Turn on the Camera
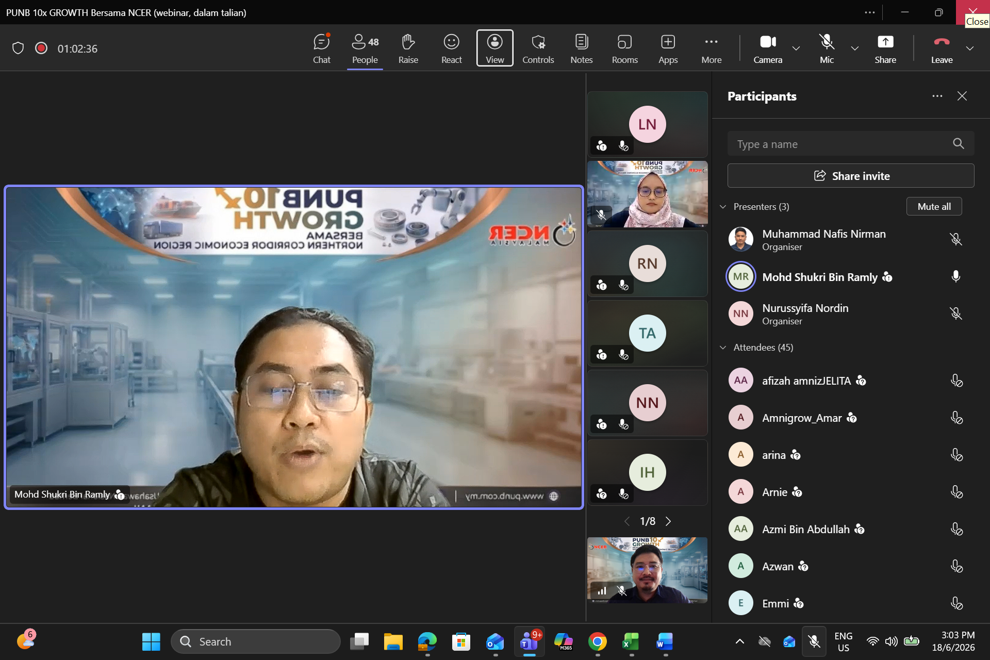 pyautogui.click(x=768, y=48)
